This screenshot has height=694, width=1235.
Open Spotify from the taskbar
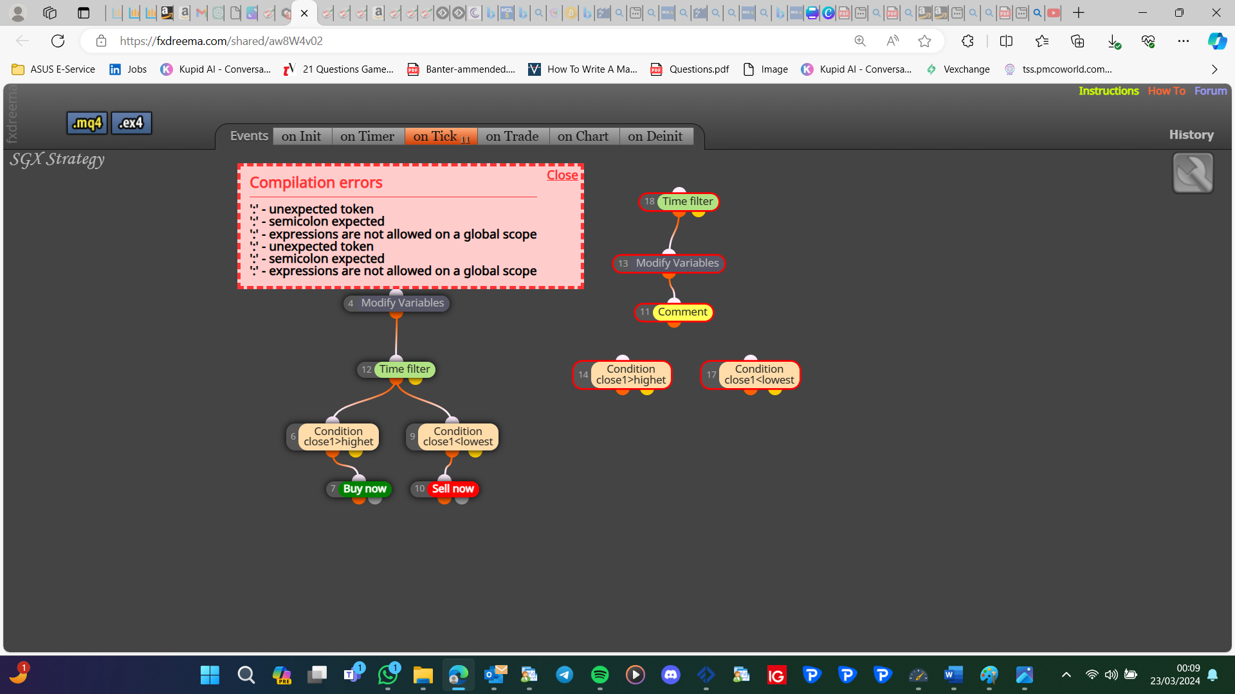pyautogui.click(x=599, y=675)
